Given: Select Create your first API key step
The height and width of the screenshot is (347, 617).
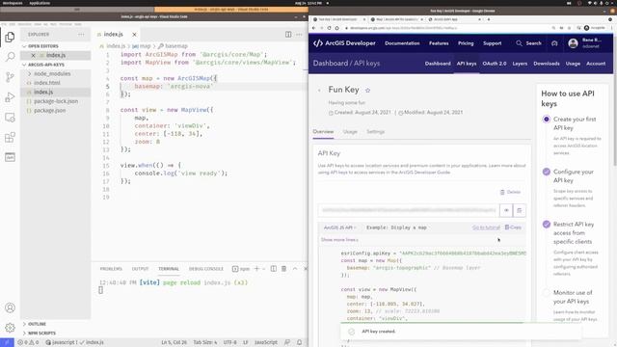Looking at the screenshot, I should (547, 120).
